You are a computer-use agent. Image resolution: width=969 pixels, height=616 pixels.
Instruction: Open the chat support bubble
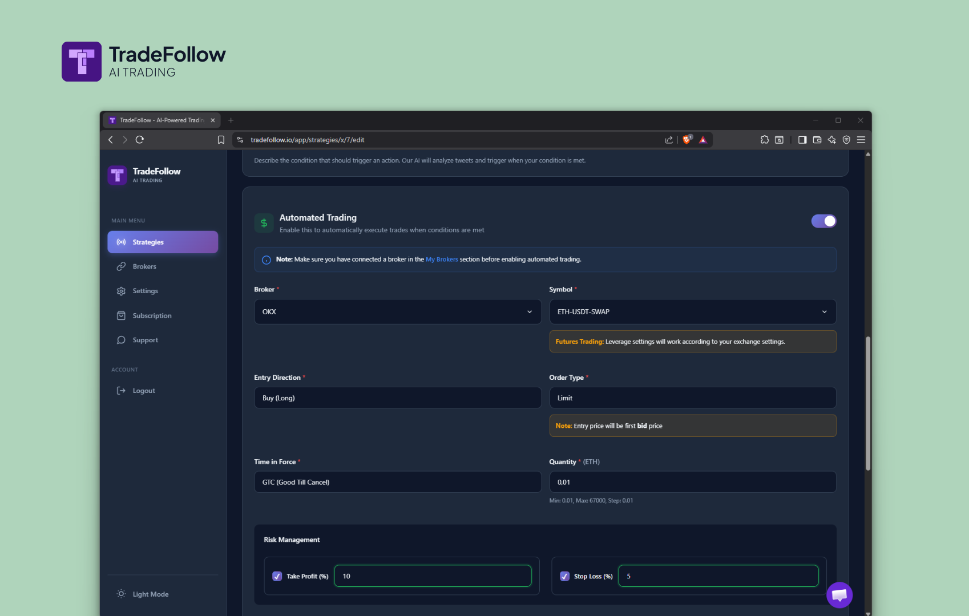pos(839,595)
